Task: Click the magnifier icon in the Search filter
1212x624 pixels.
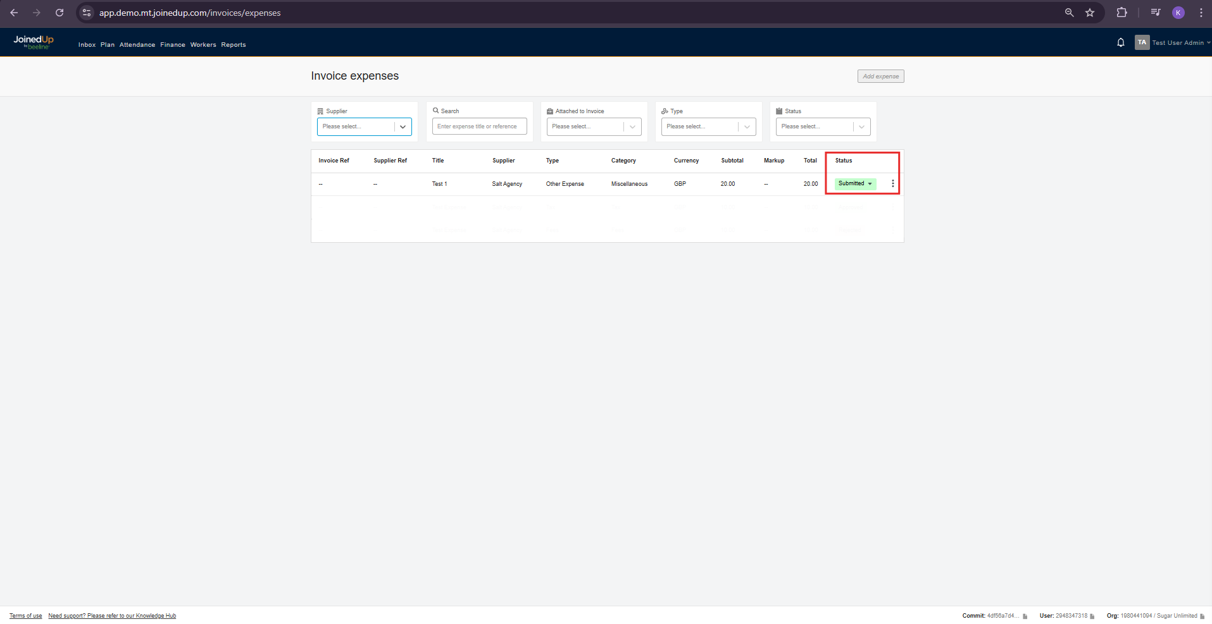Action: point(435,111)
